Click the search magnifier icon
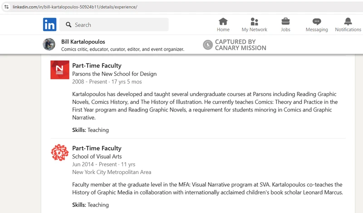The image size is (363, 213). click(x=69, y=25)
